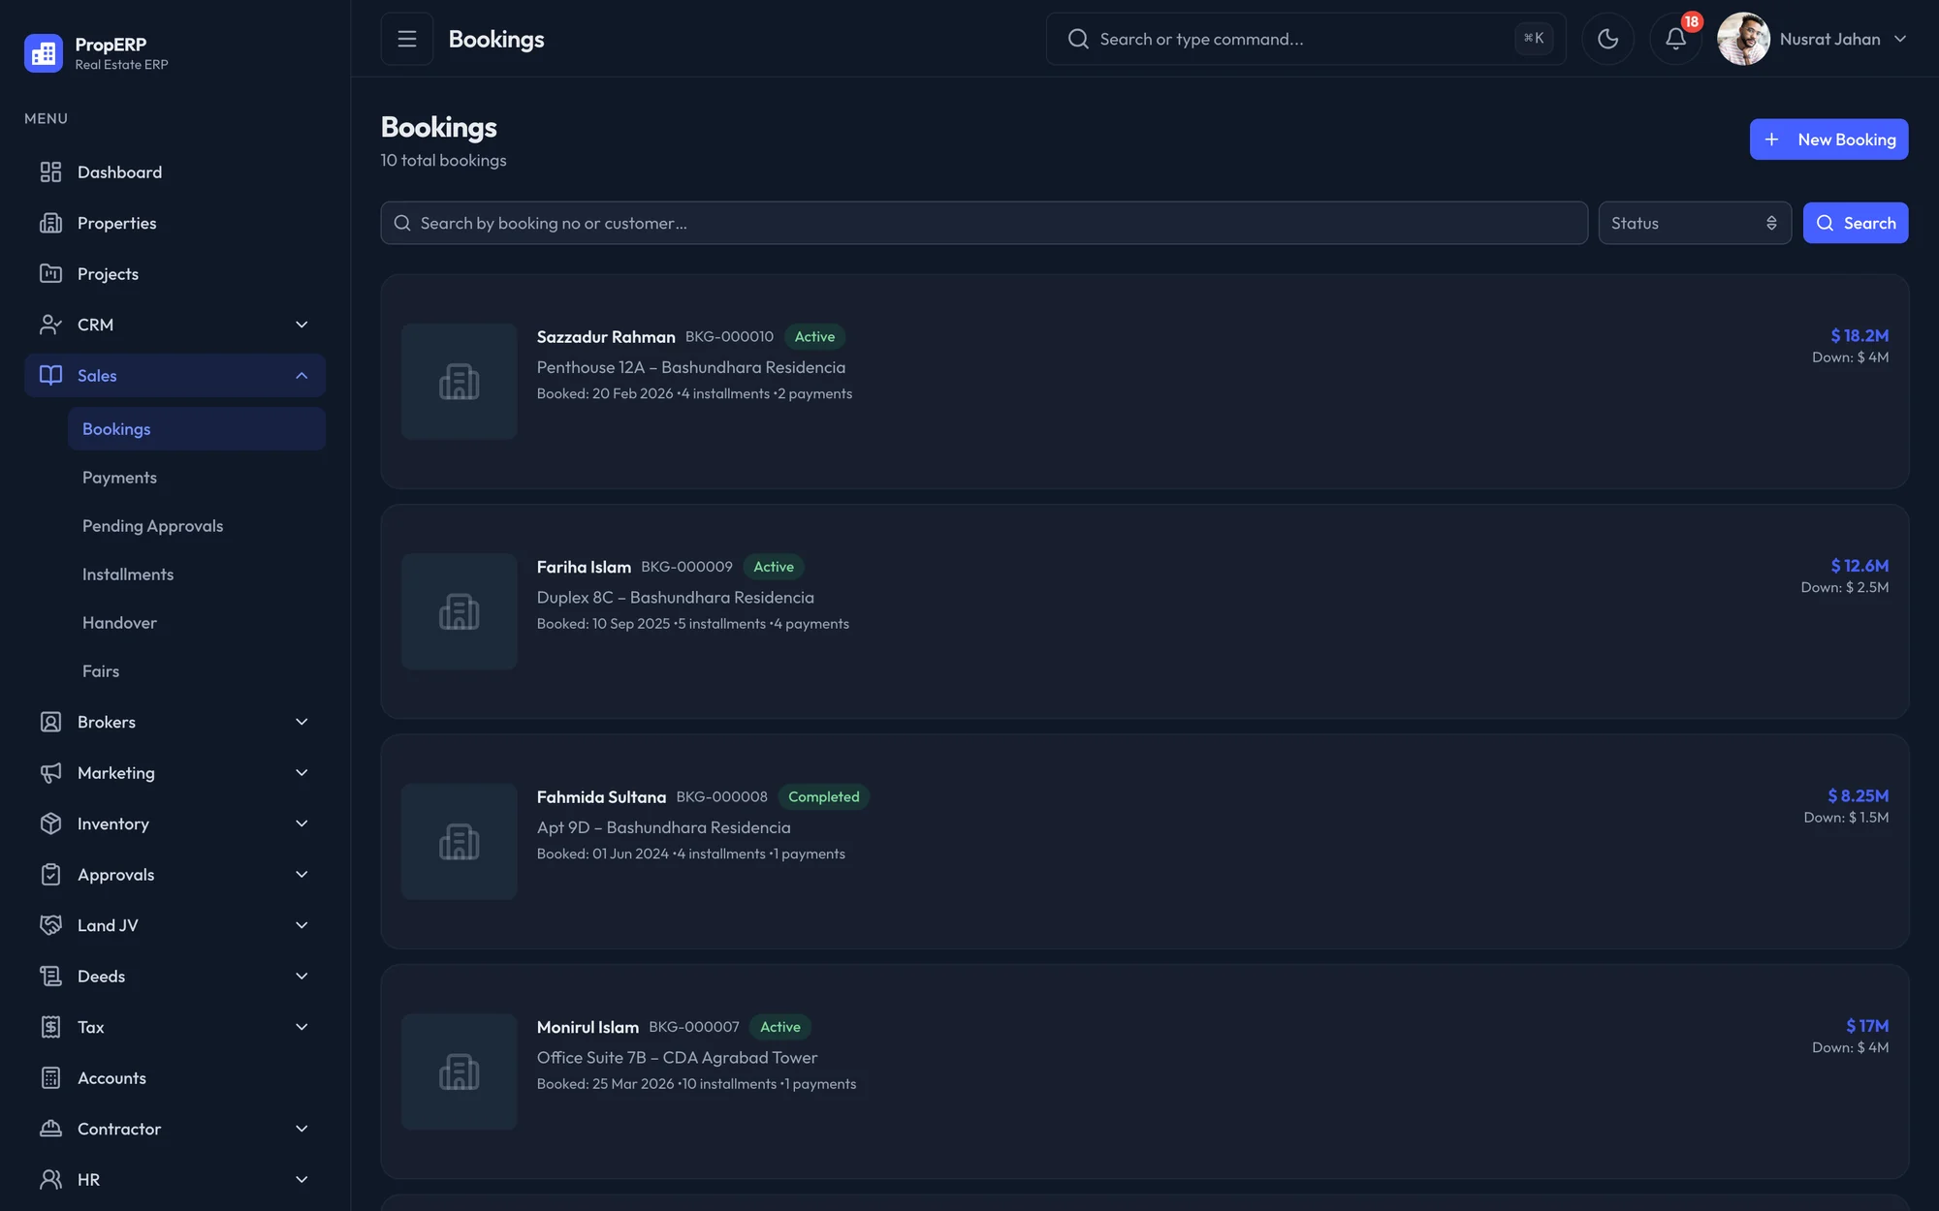Open Projects in the sidebar

pos(175,274)
